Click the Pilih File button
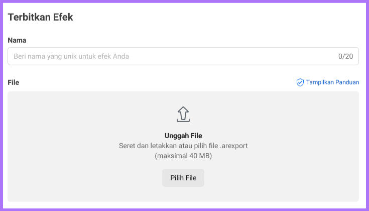 (183, 178)
